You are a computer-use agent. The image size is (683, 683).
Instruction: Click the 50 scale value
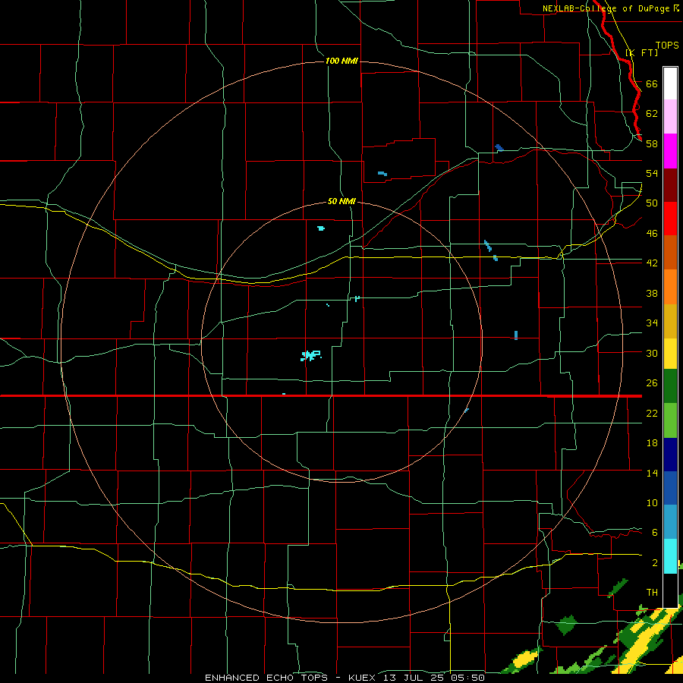pyautogui.click(x=652, y=203)
